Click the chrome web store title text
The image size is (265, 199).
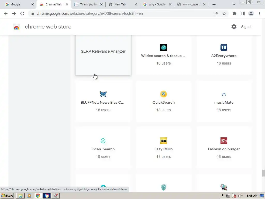click(48, 27)
